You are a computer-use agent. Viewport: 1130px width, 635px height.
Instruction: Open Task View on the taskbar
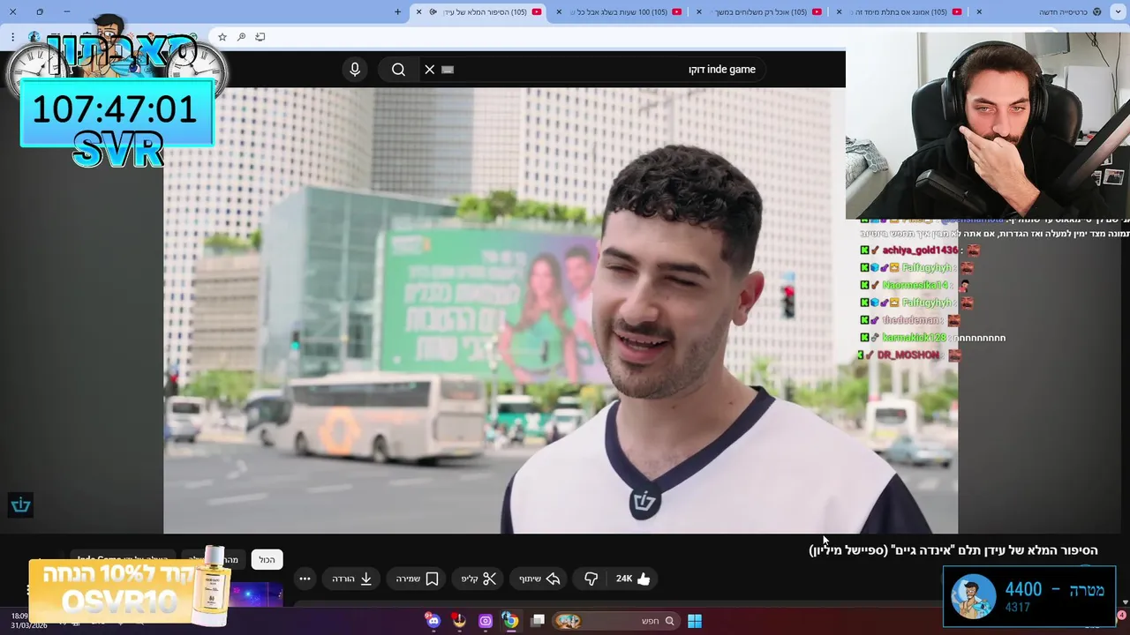point(538,621)
